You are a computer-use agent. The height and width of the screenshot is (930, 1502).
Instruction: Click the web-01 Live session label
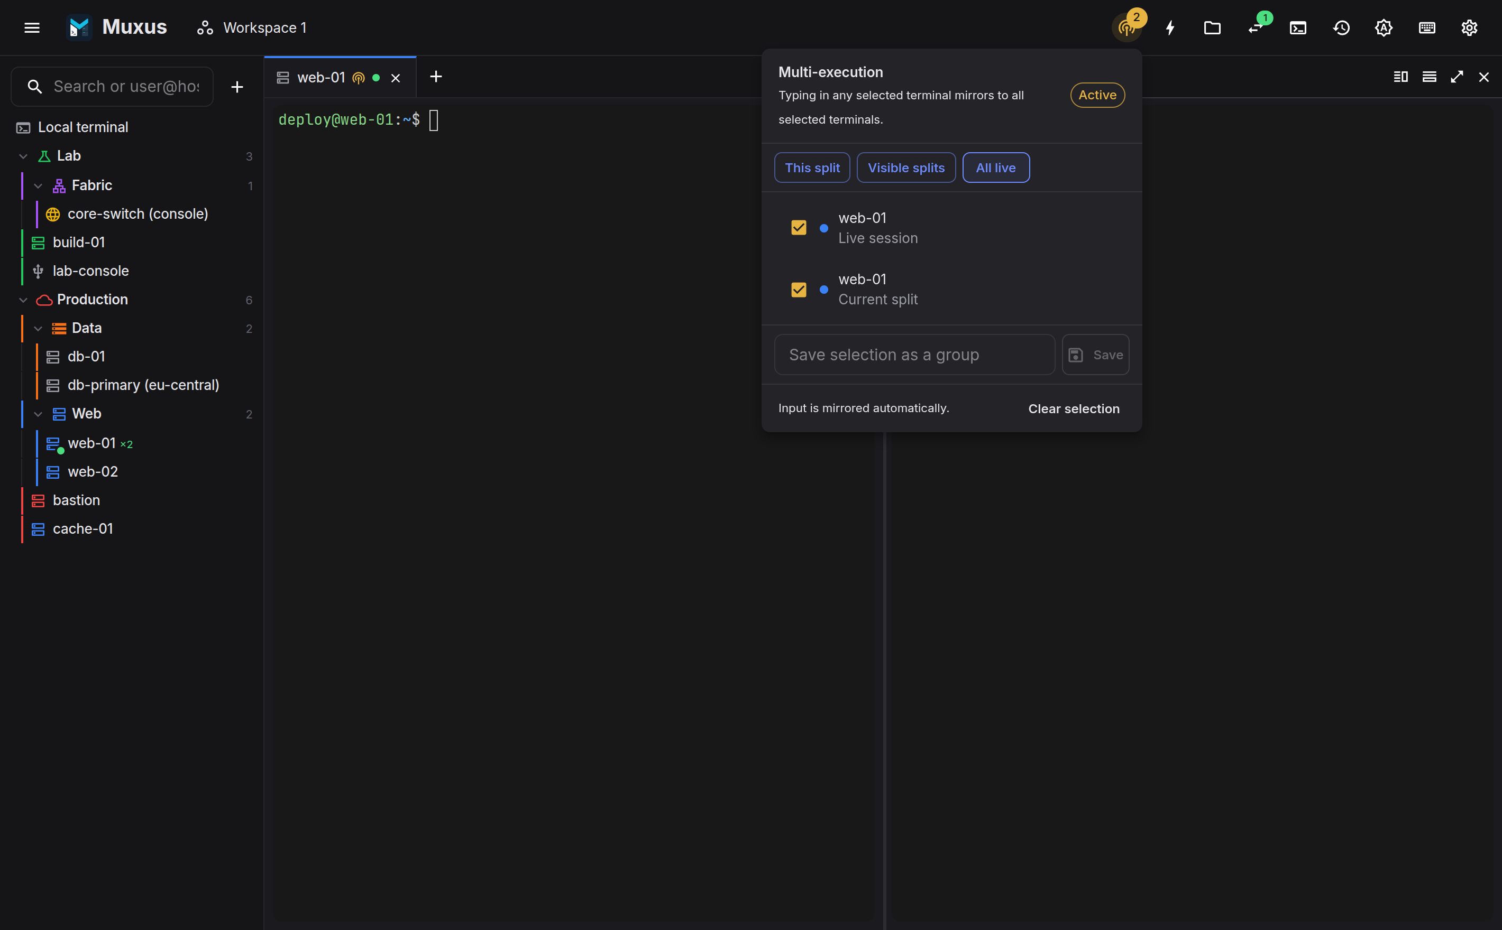pyautogui.click(x=878, y=228)
